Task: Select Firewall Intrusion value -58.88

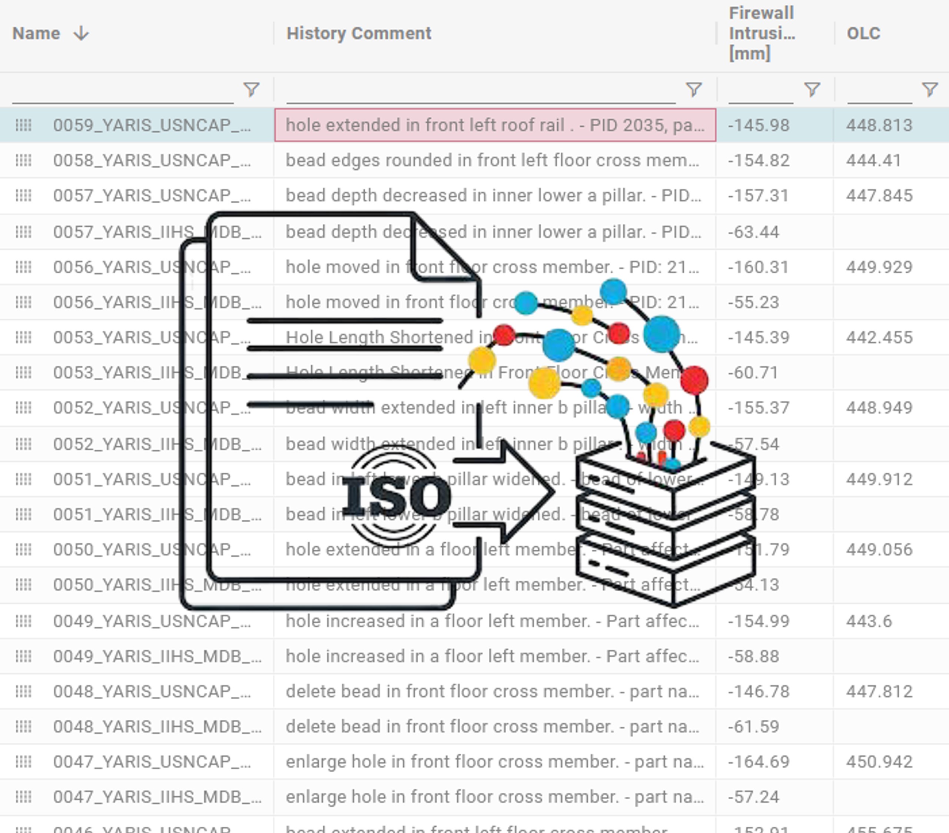Action: tap(754, 656)
